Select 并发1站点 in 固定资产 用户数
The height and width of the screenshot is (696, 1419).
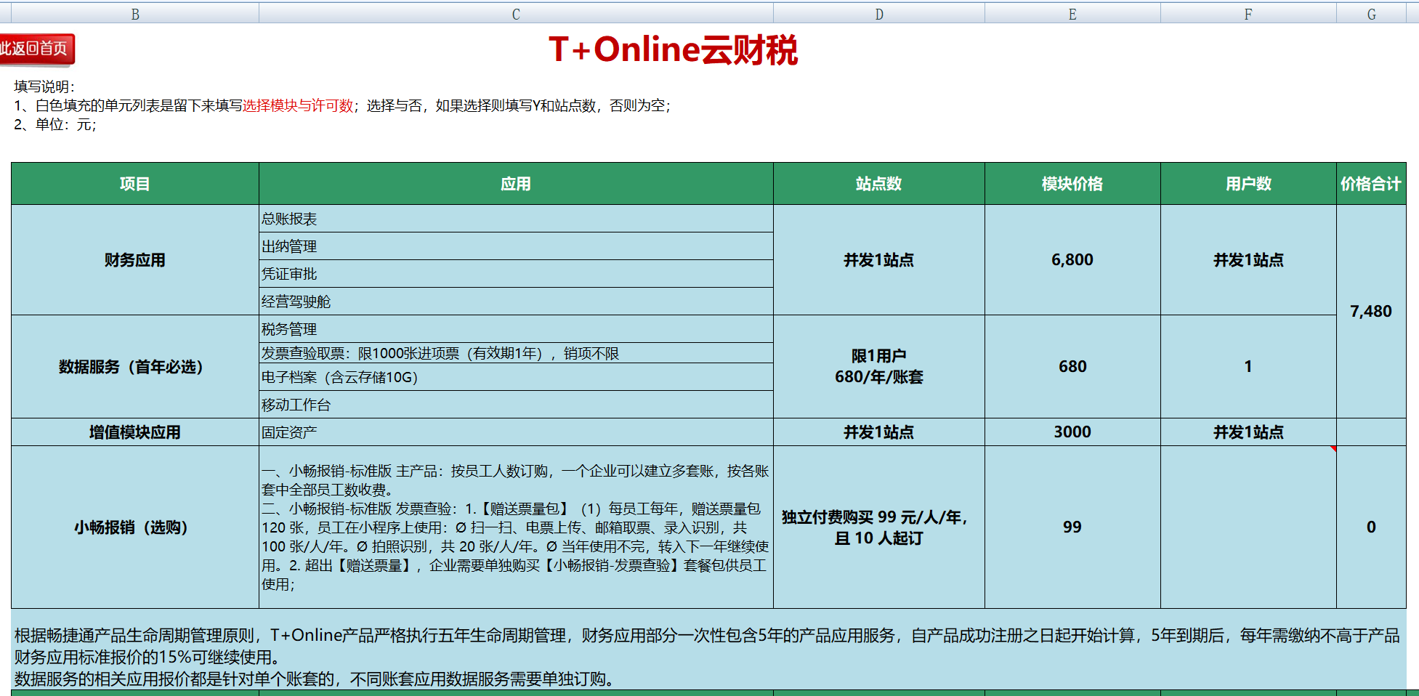tap(1248, 432)
